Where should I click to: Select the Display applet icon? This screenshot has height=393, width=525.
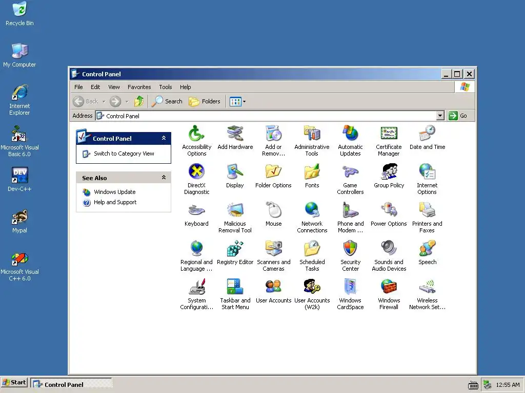[x=235, y=172]
